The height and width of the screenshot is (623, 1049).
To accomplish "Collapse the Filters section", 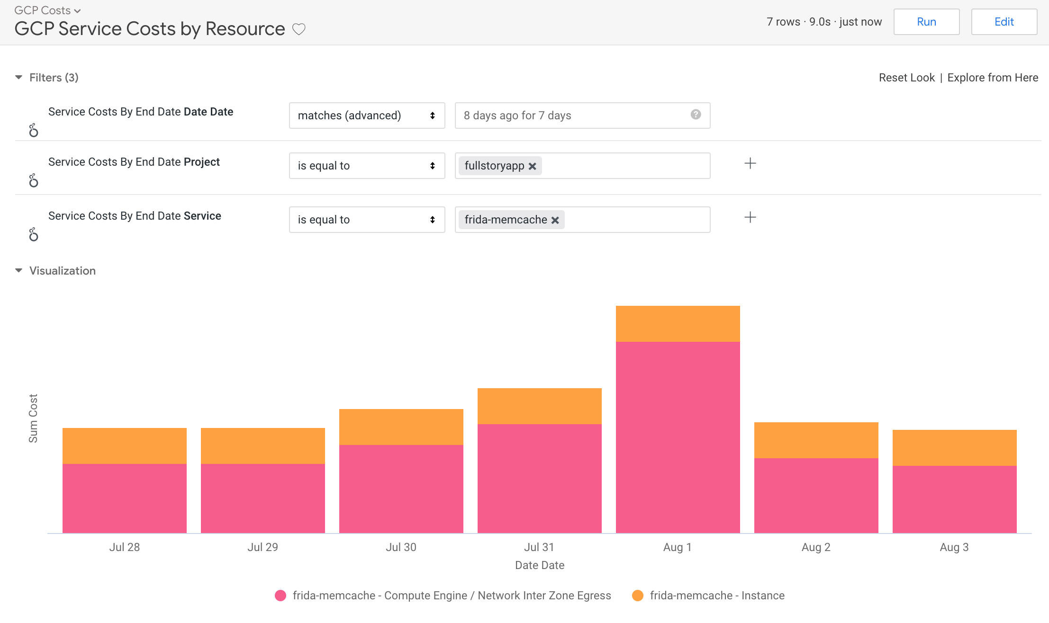I will click(18, 77).
